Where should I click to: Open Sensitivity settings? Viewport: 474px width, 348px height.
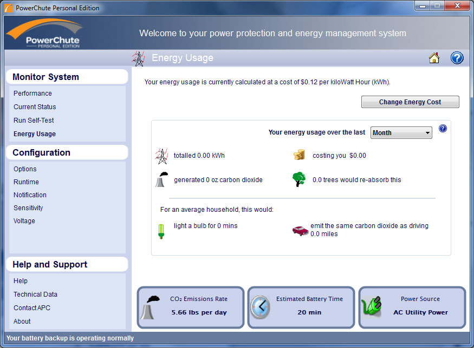28,208
